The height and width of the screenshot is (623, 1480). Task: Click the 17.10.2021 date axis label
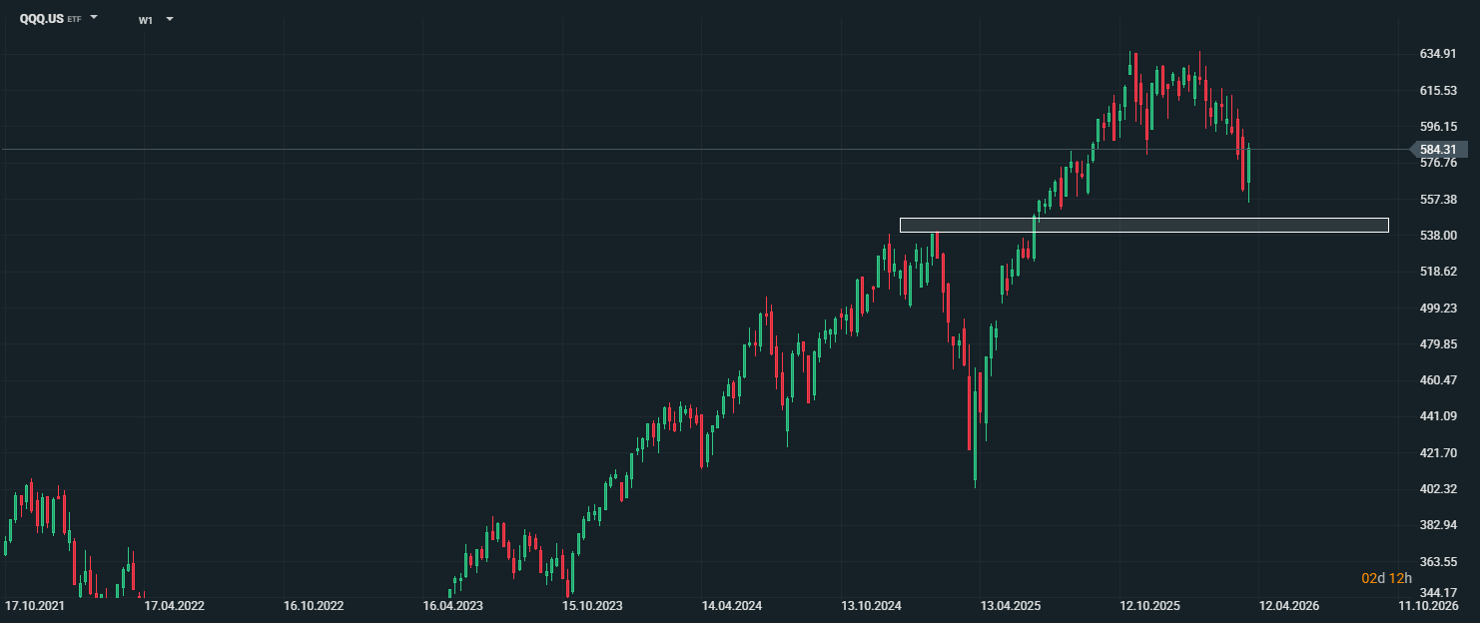[x=35, y=606]
